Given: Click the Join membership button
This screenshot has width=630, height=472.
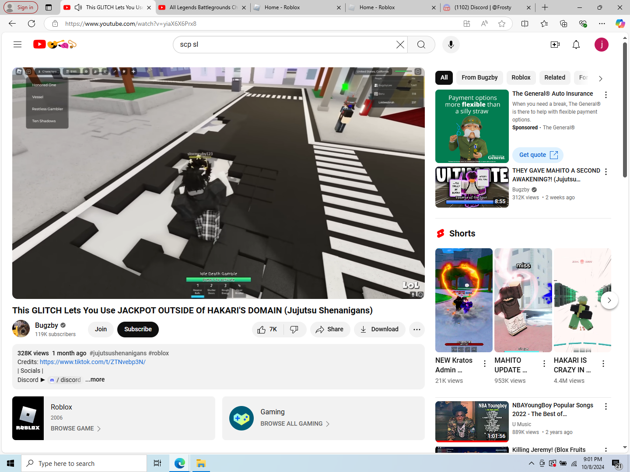Looking at the screenshot, I should (101, 330).
